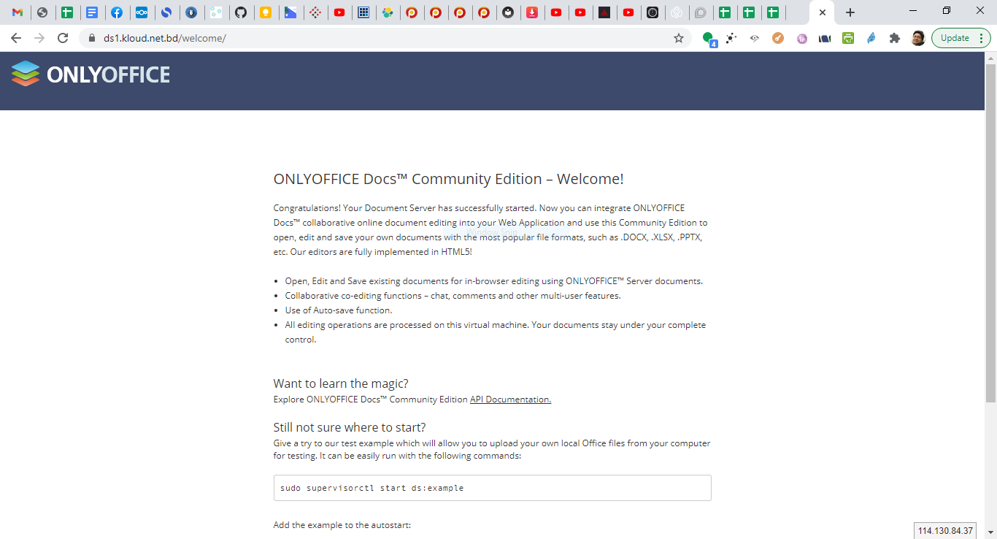997x539 pixels.
Task: Click the scrollbar down arrow
Action: coord(990,532)
